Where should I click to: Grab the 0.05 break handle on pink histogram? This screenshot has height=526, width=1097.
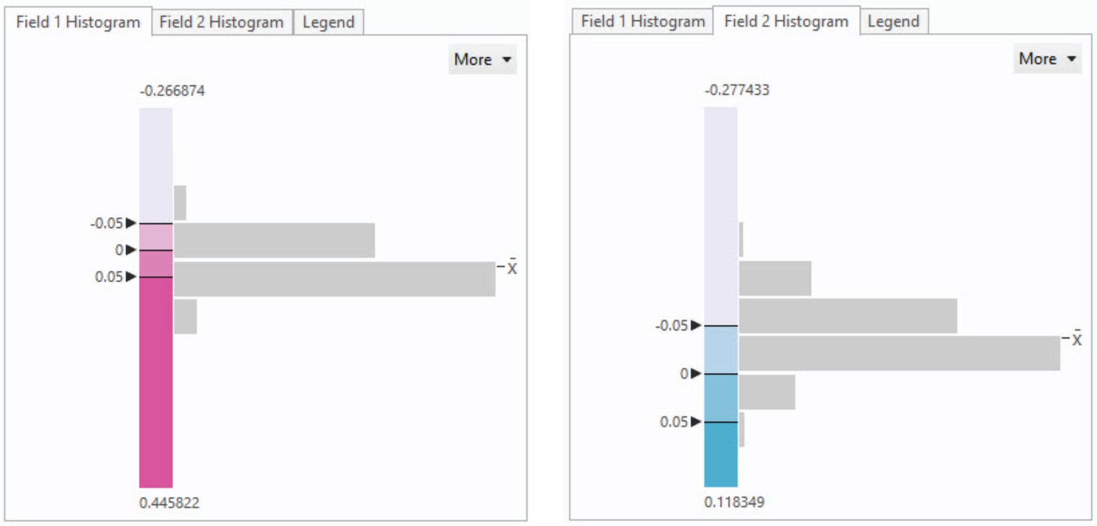(x=131, y=277)
